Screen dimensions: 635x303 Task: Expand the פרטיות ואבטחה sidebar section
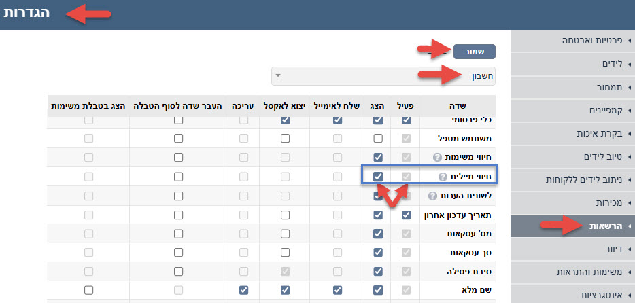coord(572,40)
